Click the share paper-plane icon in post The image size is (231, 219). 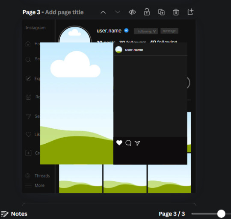point(137,143)
